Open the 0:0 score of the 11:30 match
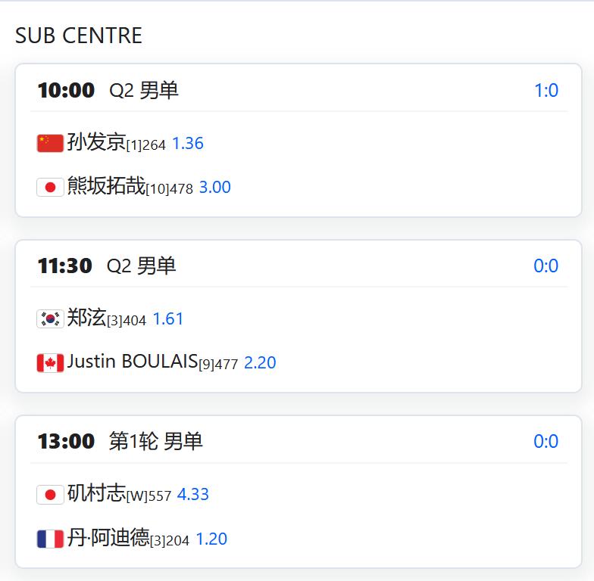 [x=546, y=266]
